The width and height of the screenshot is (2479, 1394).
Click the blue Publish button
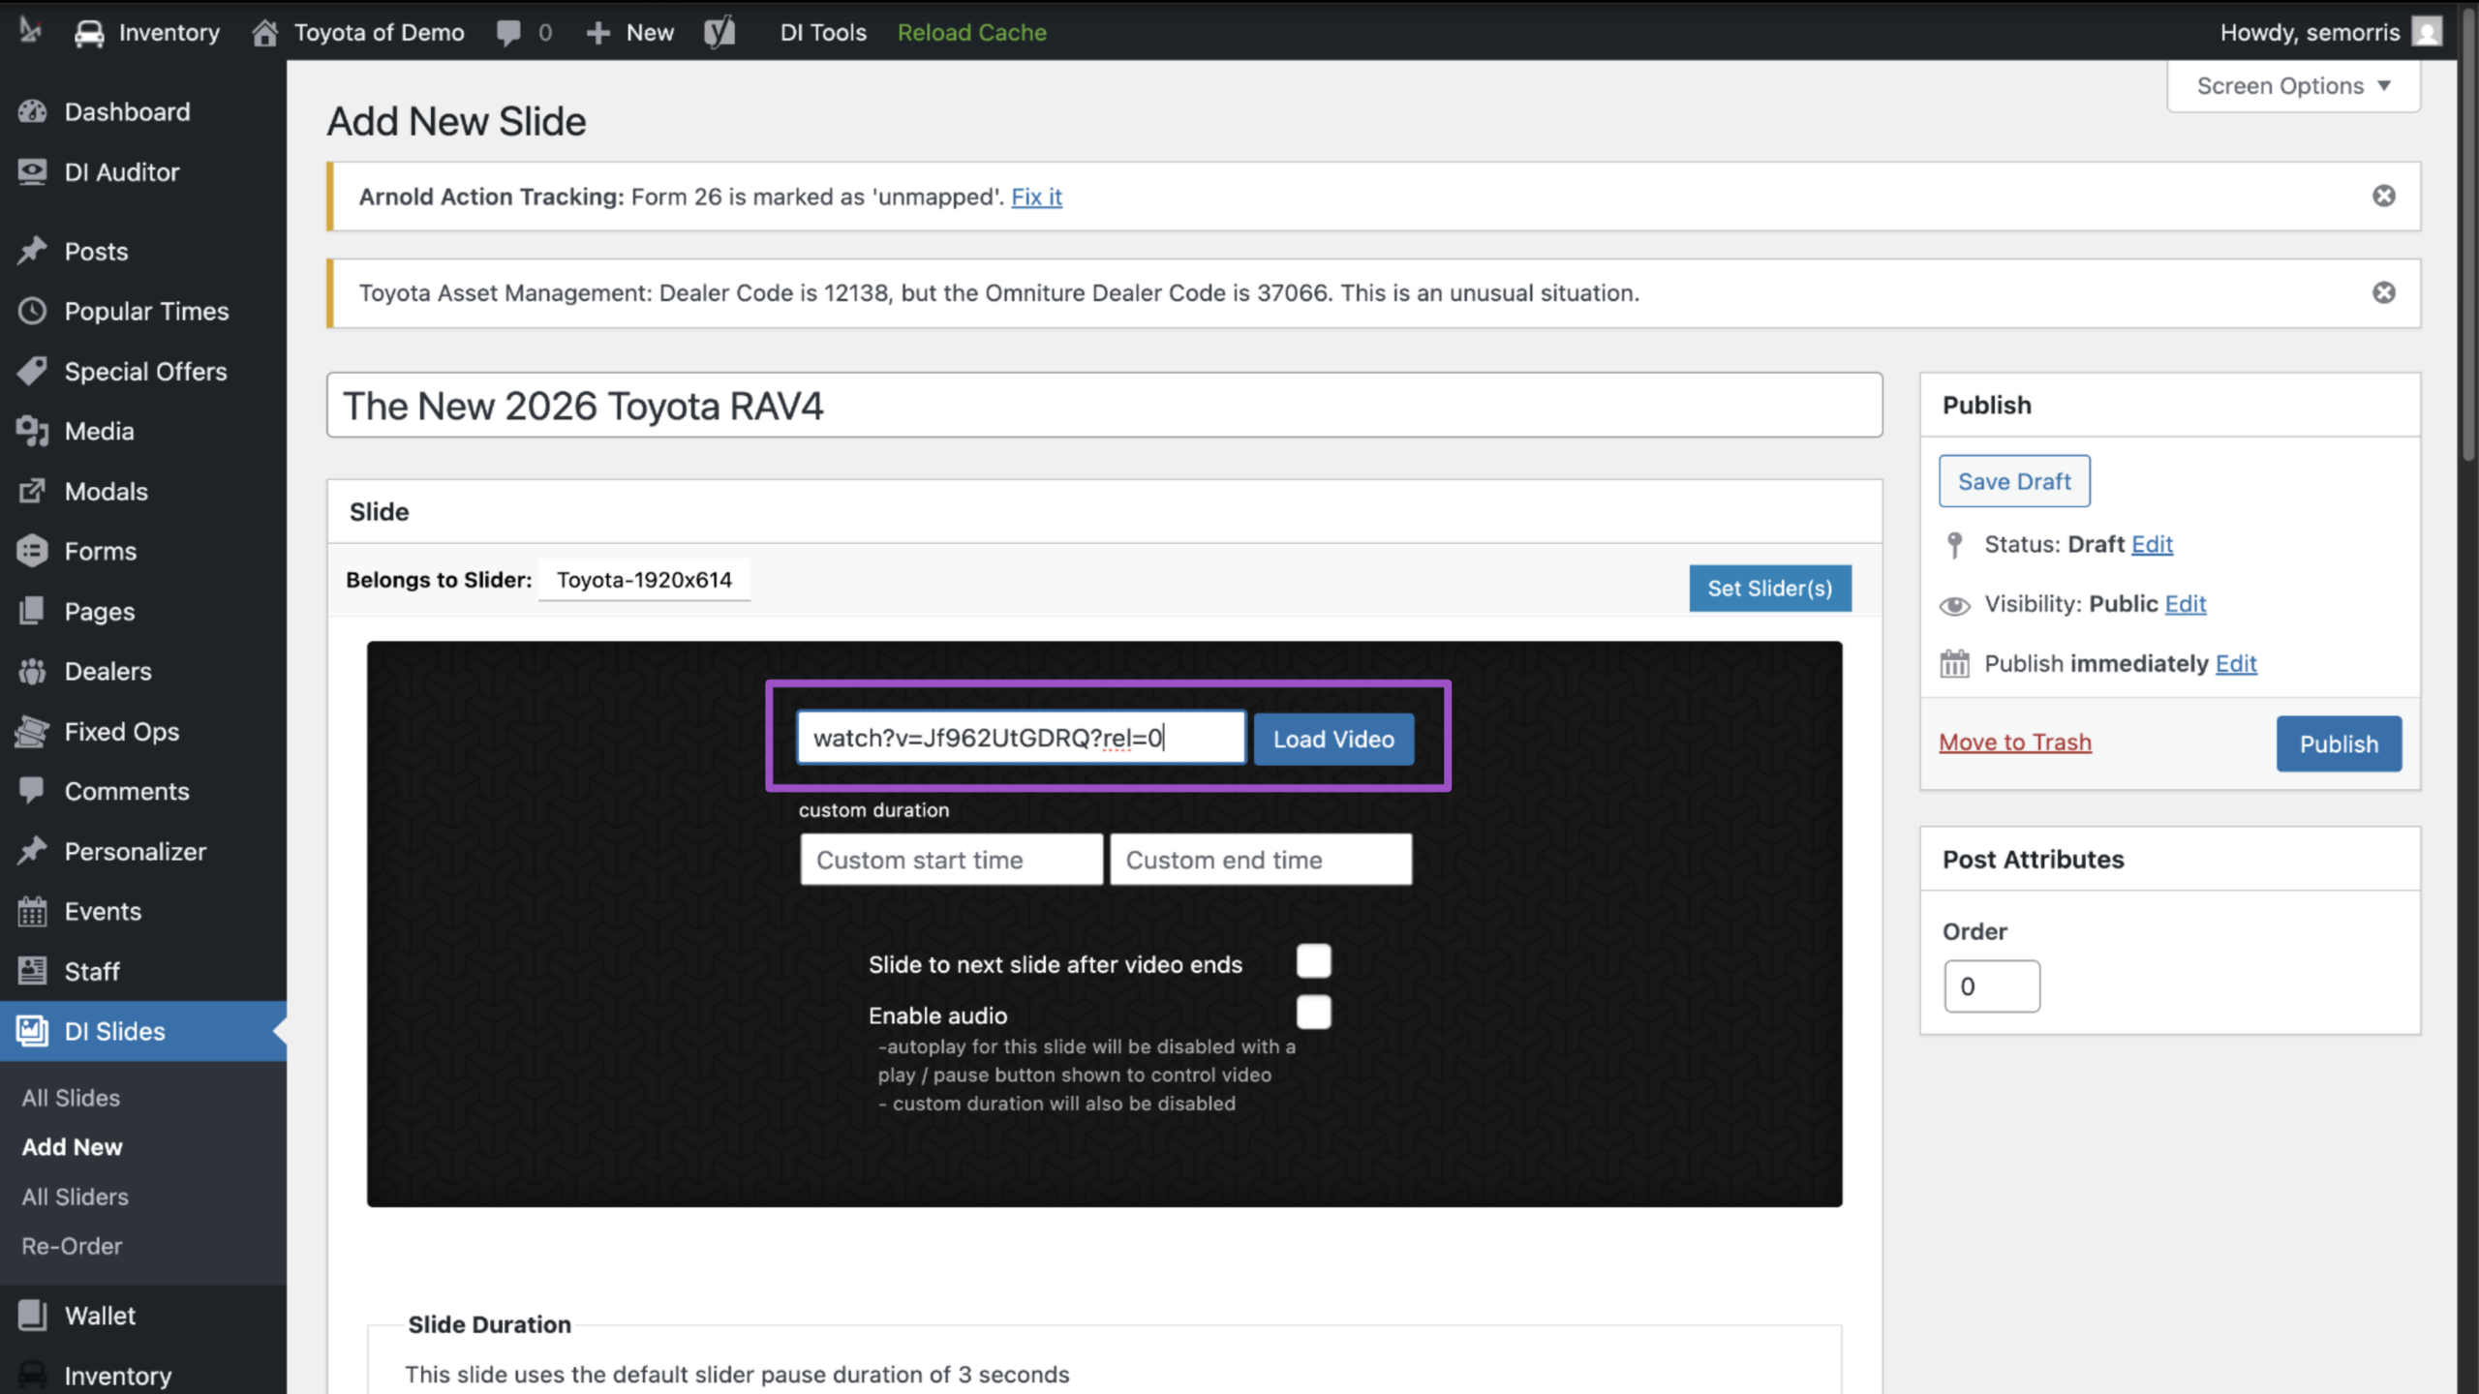[2339, 743]
